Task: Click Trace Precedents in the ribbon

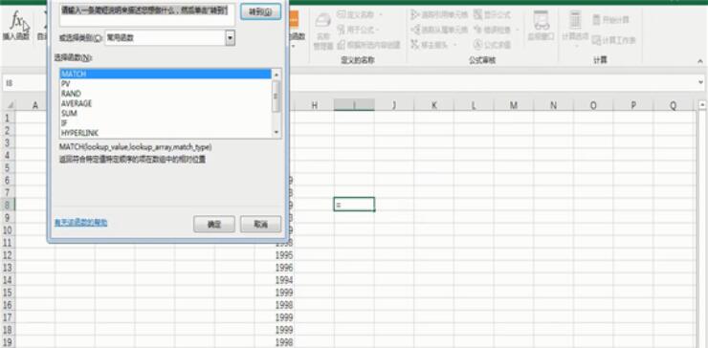Action: click(x=439, y=15)
